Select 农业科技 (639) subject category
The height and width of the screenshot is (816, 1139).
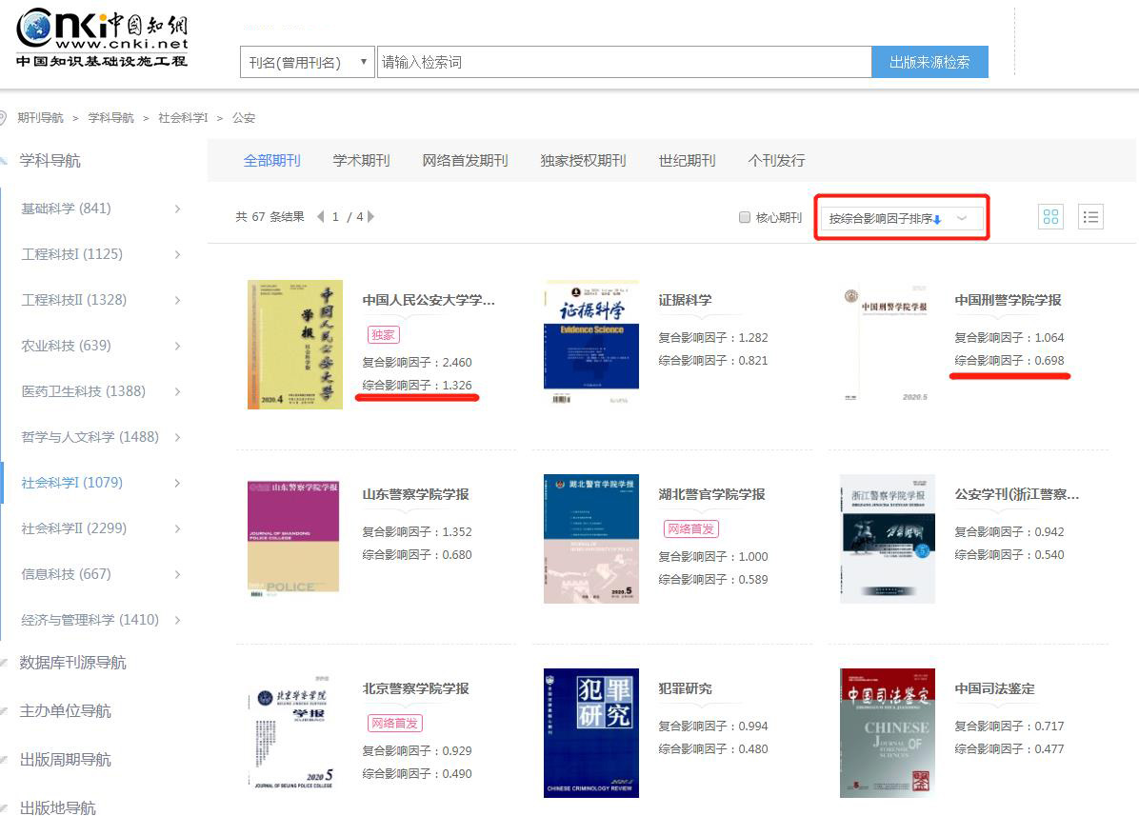pyautogui.click(x=66, y=346)
